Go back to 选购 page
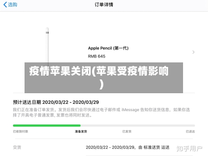This screenshot has height=156, width=208. (10, 5)
